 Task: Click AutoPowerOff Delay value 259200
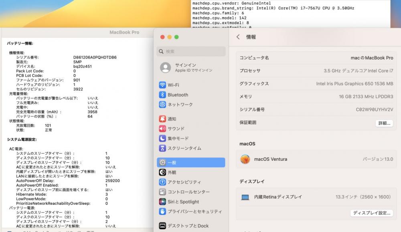click(113, 181)
